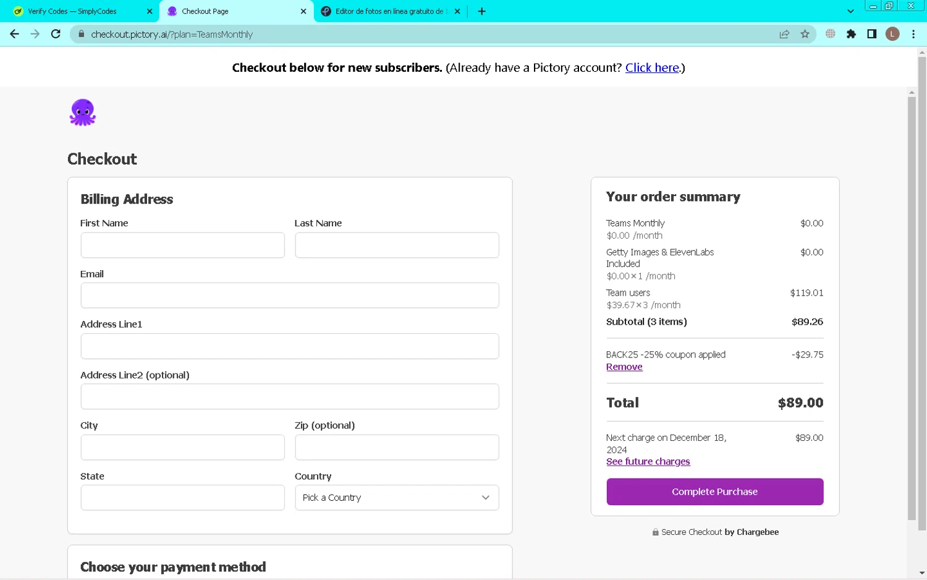Click the browser forward arrow
Viewport: 927px width, 580px height.
[x=35, y=34]
